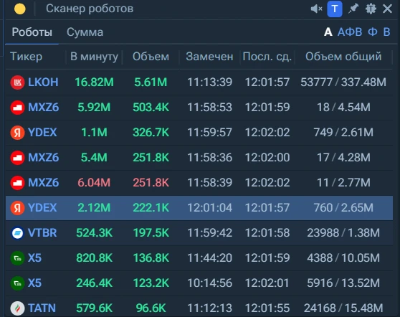Click the logo of MXZ6 row seen 11:58:53
This screenshot has height=317, width=400.
[x=17, y=108]
